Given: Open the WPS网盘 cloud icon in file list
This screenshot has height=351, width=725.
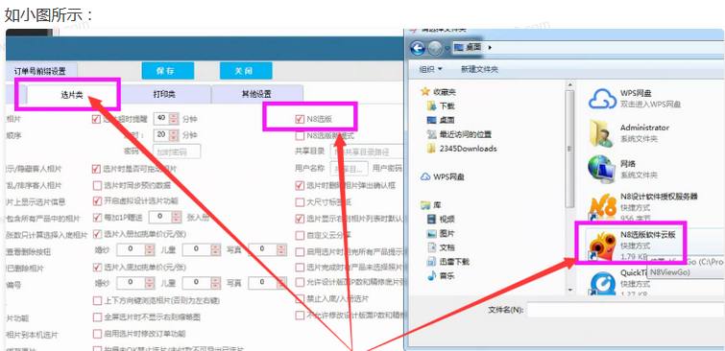Looking at the screenshot, I should coord(601,99).
